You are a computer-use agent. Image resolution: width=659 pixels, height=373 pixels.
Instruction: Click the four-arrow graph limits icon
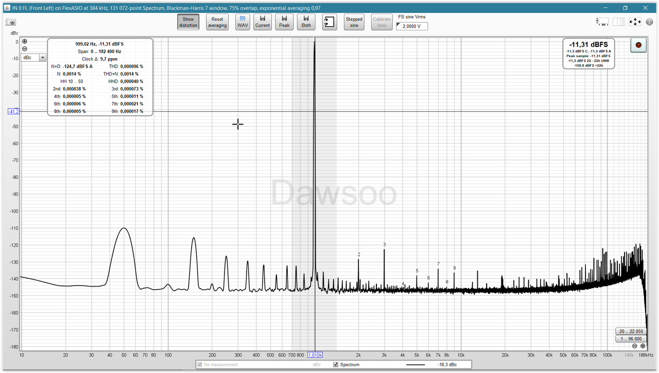coord(635,22)
